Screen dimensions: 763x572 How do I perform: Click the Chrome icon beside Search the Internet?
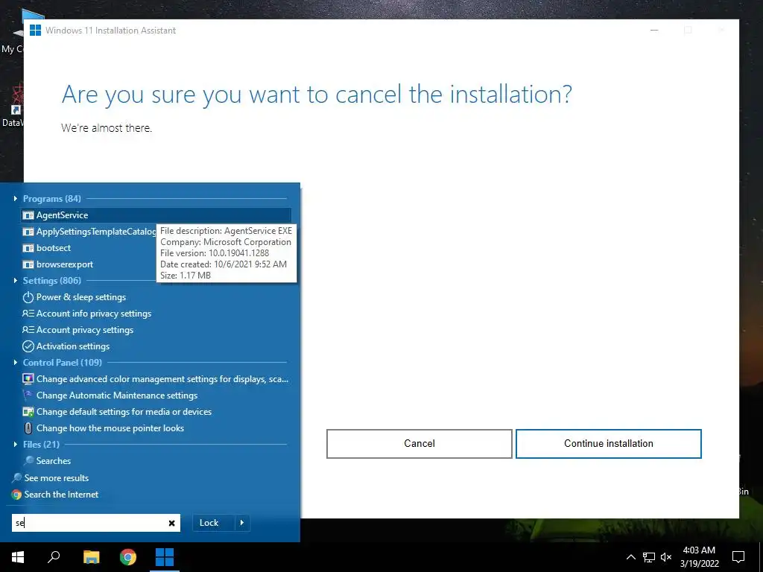[x=16, y=495]
